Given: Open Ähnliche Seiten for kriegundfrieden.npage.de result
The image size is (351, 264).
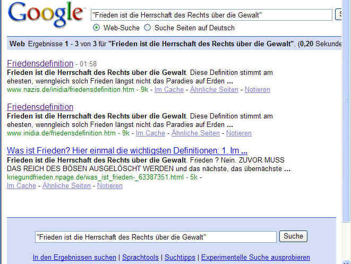Looking at the screenshot, I should tap(67, 185).
